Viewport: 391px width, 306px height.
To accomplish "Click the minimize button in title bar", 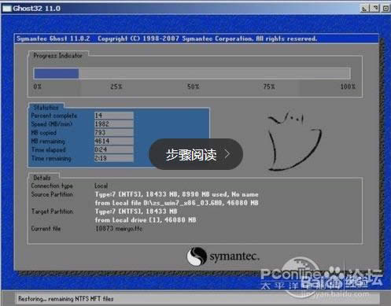I will [365, 9].
